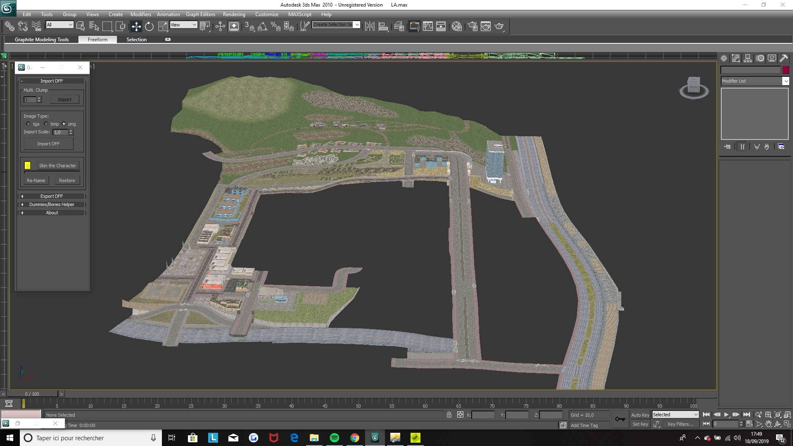
Task: Select the tga image type
Action: (x=28, y=124)
